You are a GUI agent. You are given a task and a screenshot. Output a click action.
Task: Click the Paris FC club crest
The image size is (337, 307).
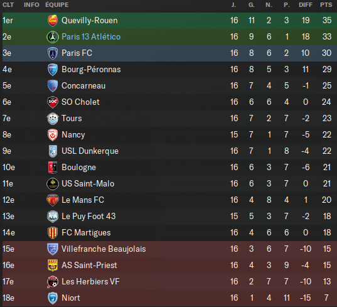53,53
